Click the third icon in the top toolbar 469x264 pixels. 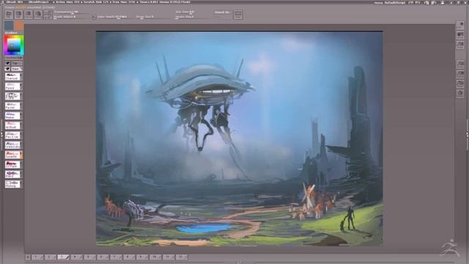point(29,14)
